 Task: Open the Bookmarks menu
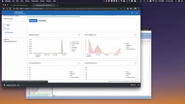click(35, 1)
